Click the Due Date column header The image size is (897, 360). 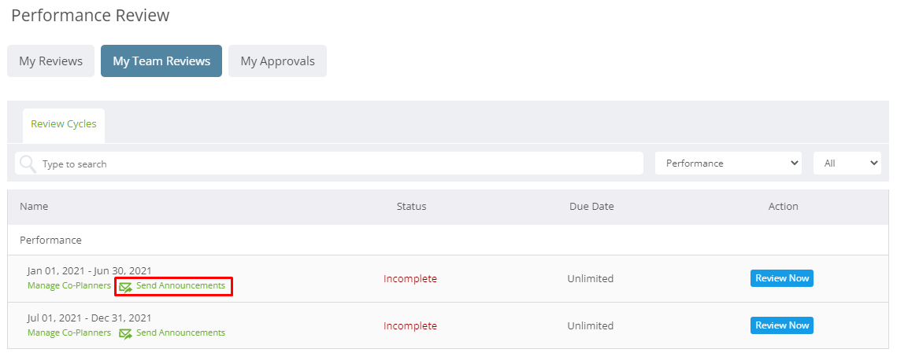click(591, 207)
